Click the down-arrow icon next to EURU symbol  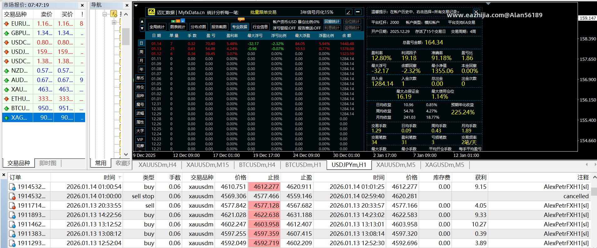6,23
